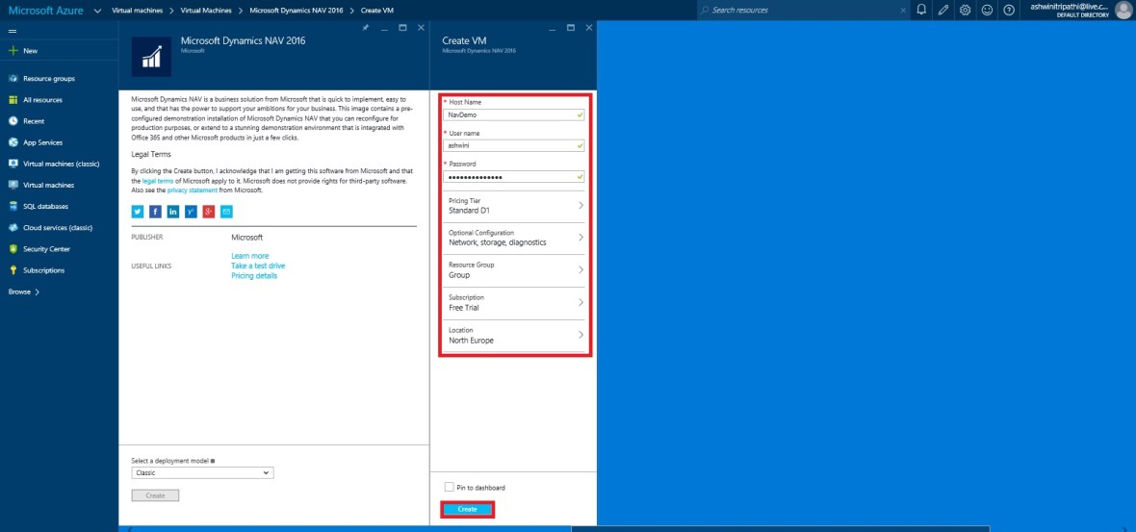This screenshot has height=532, width=1136.
Task: Click the blue Create button in Create VM
Action: [x=467, y=509]
